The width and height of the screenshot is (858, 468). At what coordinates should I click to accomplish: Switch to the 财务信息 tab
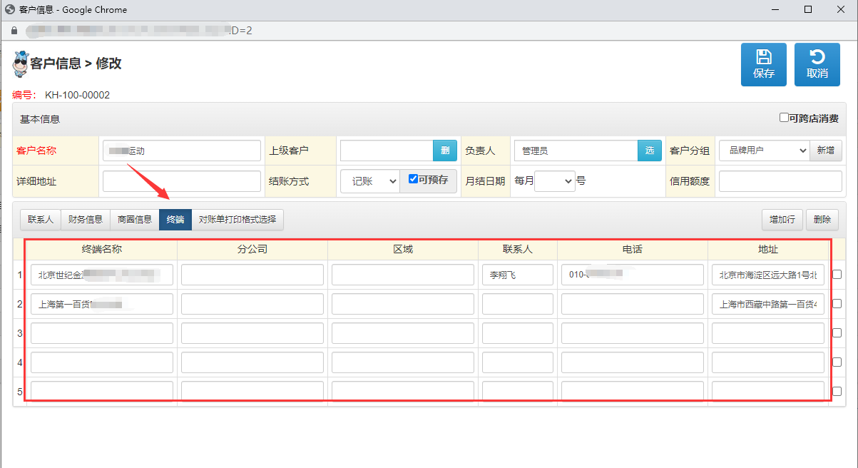(86, 220)
